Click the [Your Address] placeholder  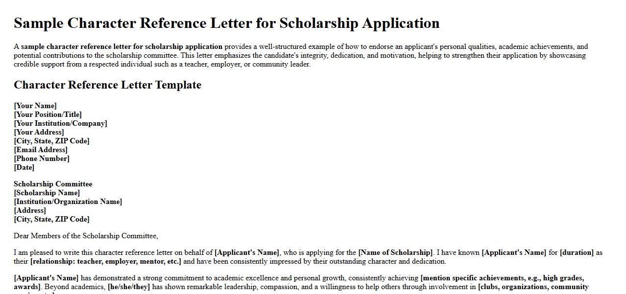point(39,132)
